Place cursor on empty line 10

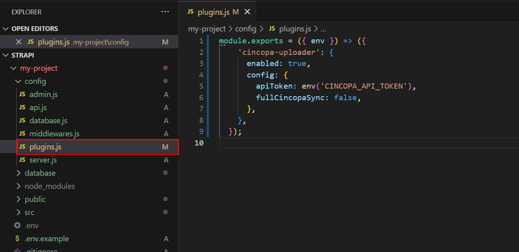click(x=369, y=143)
